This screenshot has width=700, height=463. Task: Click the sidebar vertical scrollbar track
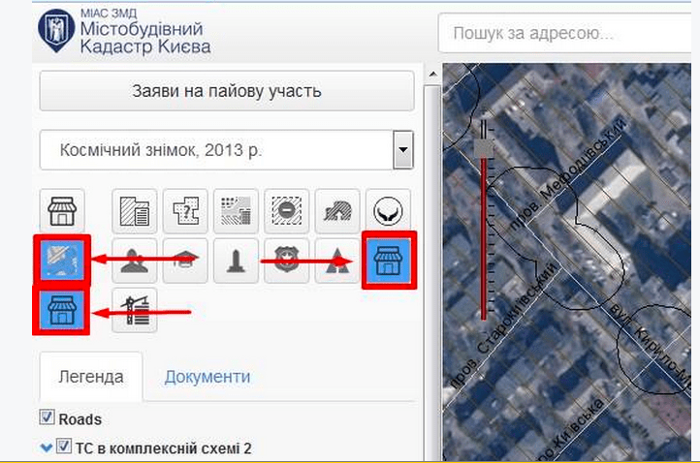[432, 272]
